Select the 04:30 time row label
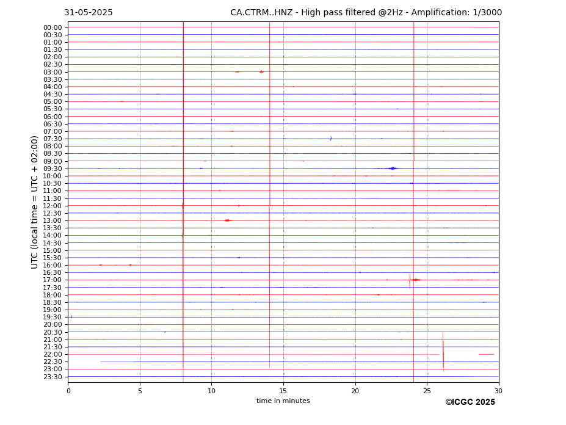This screenshot has height=425, width=566. [53, 95]
